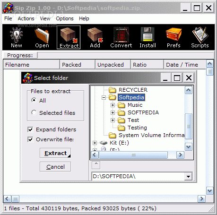Click the System Volume Information folder icon
The height and width of the screenshot is (215, 217).
(113, 135)
